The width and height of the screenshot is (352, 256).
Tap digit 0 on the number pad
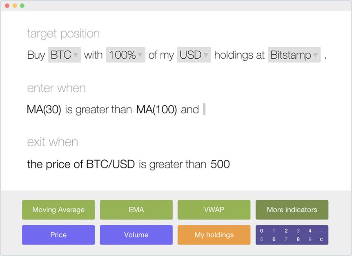pos(261,231)
